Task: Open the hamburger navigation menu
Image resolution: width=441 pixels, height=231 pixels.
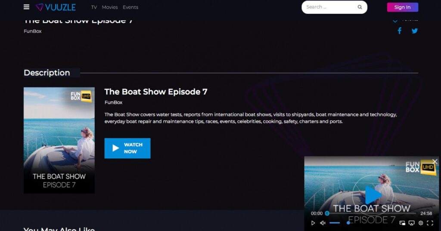Action: point(27,7)
